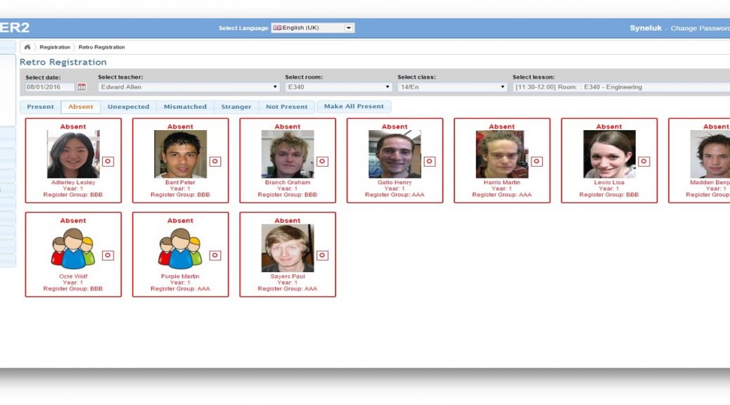
Task: Switch to the Present tab
Action: [x=40, y=107]
